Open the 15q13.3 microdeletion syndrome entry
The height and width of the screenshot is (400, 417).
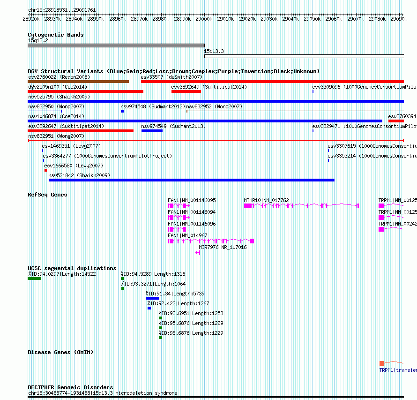click(216, 397)
